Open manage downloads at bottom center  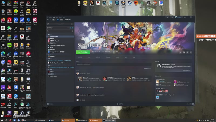point(120,104)
